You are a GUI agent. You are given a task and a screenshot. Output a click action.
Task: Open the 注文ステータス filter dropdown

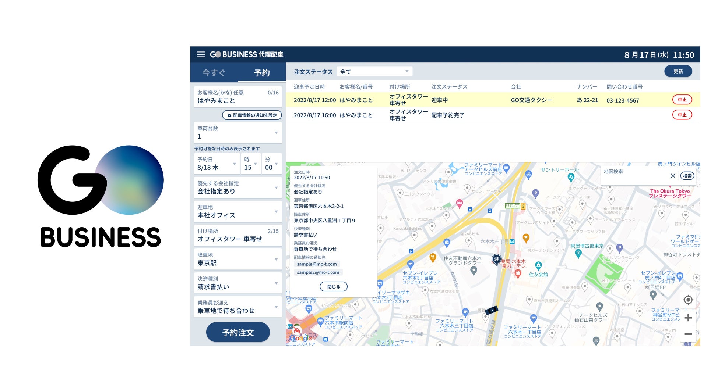pos(374,72)
